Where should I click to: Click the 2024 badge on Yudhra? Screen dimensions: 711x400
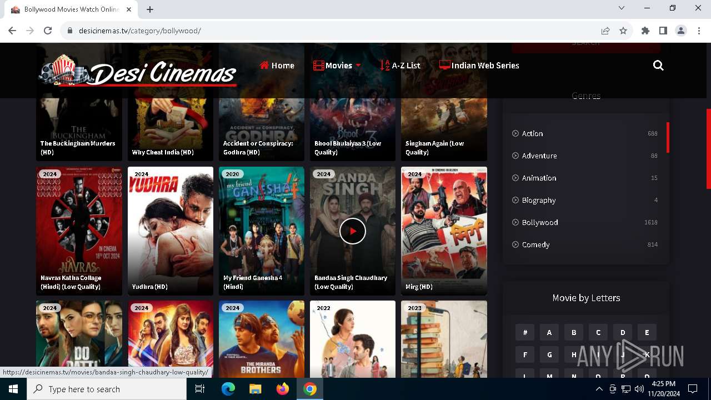141,174
